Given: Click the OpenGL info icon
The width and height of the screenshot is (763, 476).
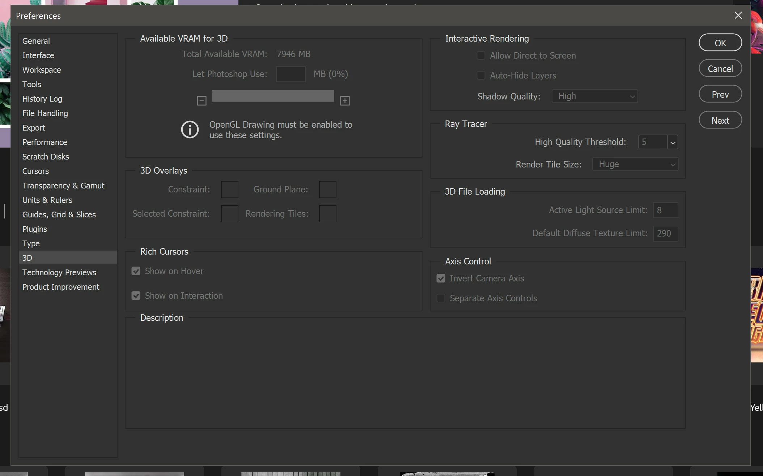Looking at the screenshot, I should [190, 129].
